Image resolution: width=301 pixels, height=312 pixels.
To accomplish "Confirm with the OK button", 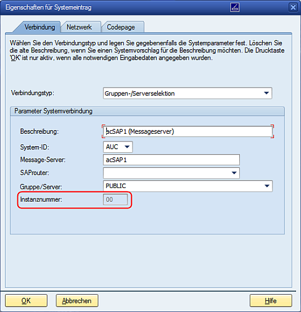I will pos(26,301).
